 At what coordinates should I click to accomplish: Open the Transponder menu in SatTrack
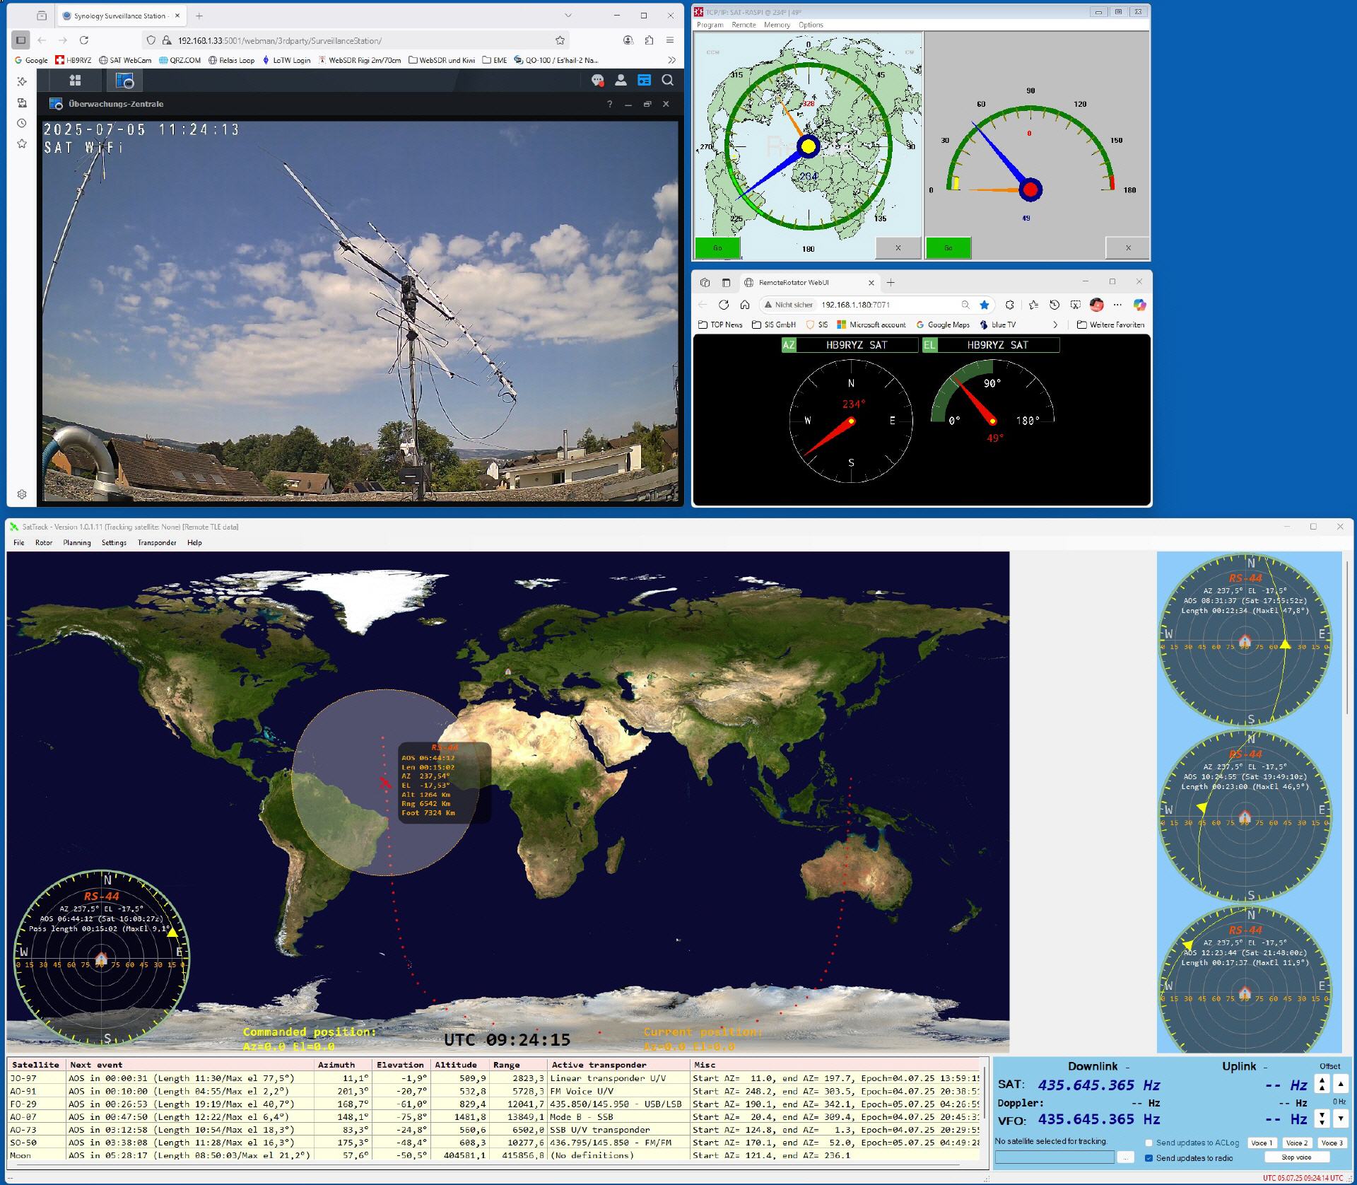pyautogui.click(x=157, y=543)
